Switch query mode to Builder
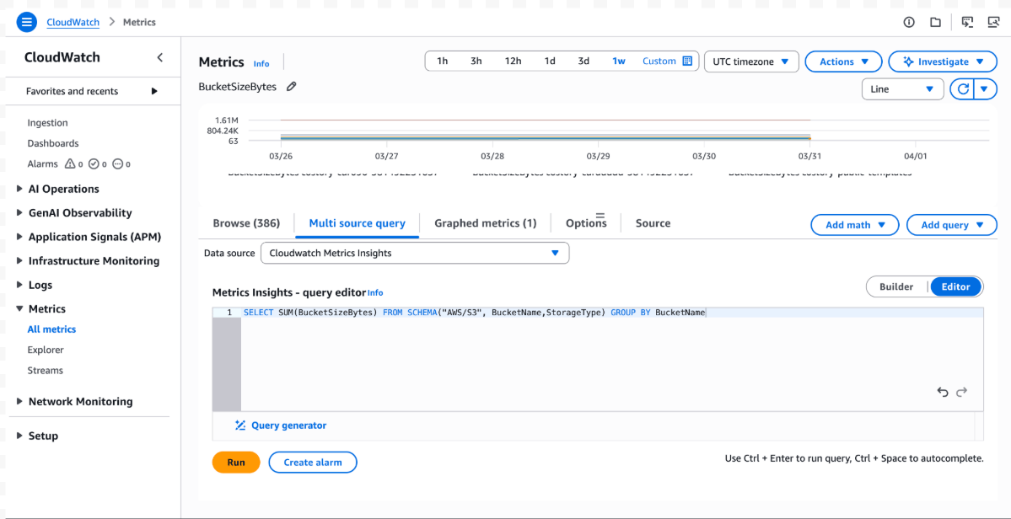This screenshot has height=519, width=1011. (x=896, y=286)
